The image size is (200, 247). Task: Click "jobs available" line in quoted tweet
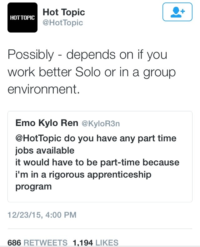(x=45, y=150)
